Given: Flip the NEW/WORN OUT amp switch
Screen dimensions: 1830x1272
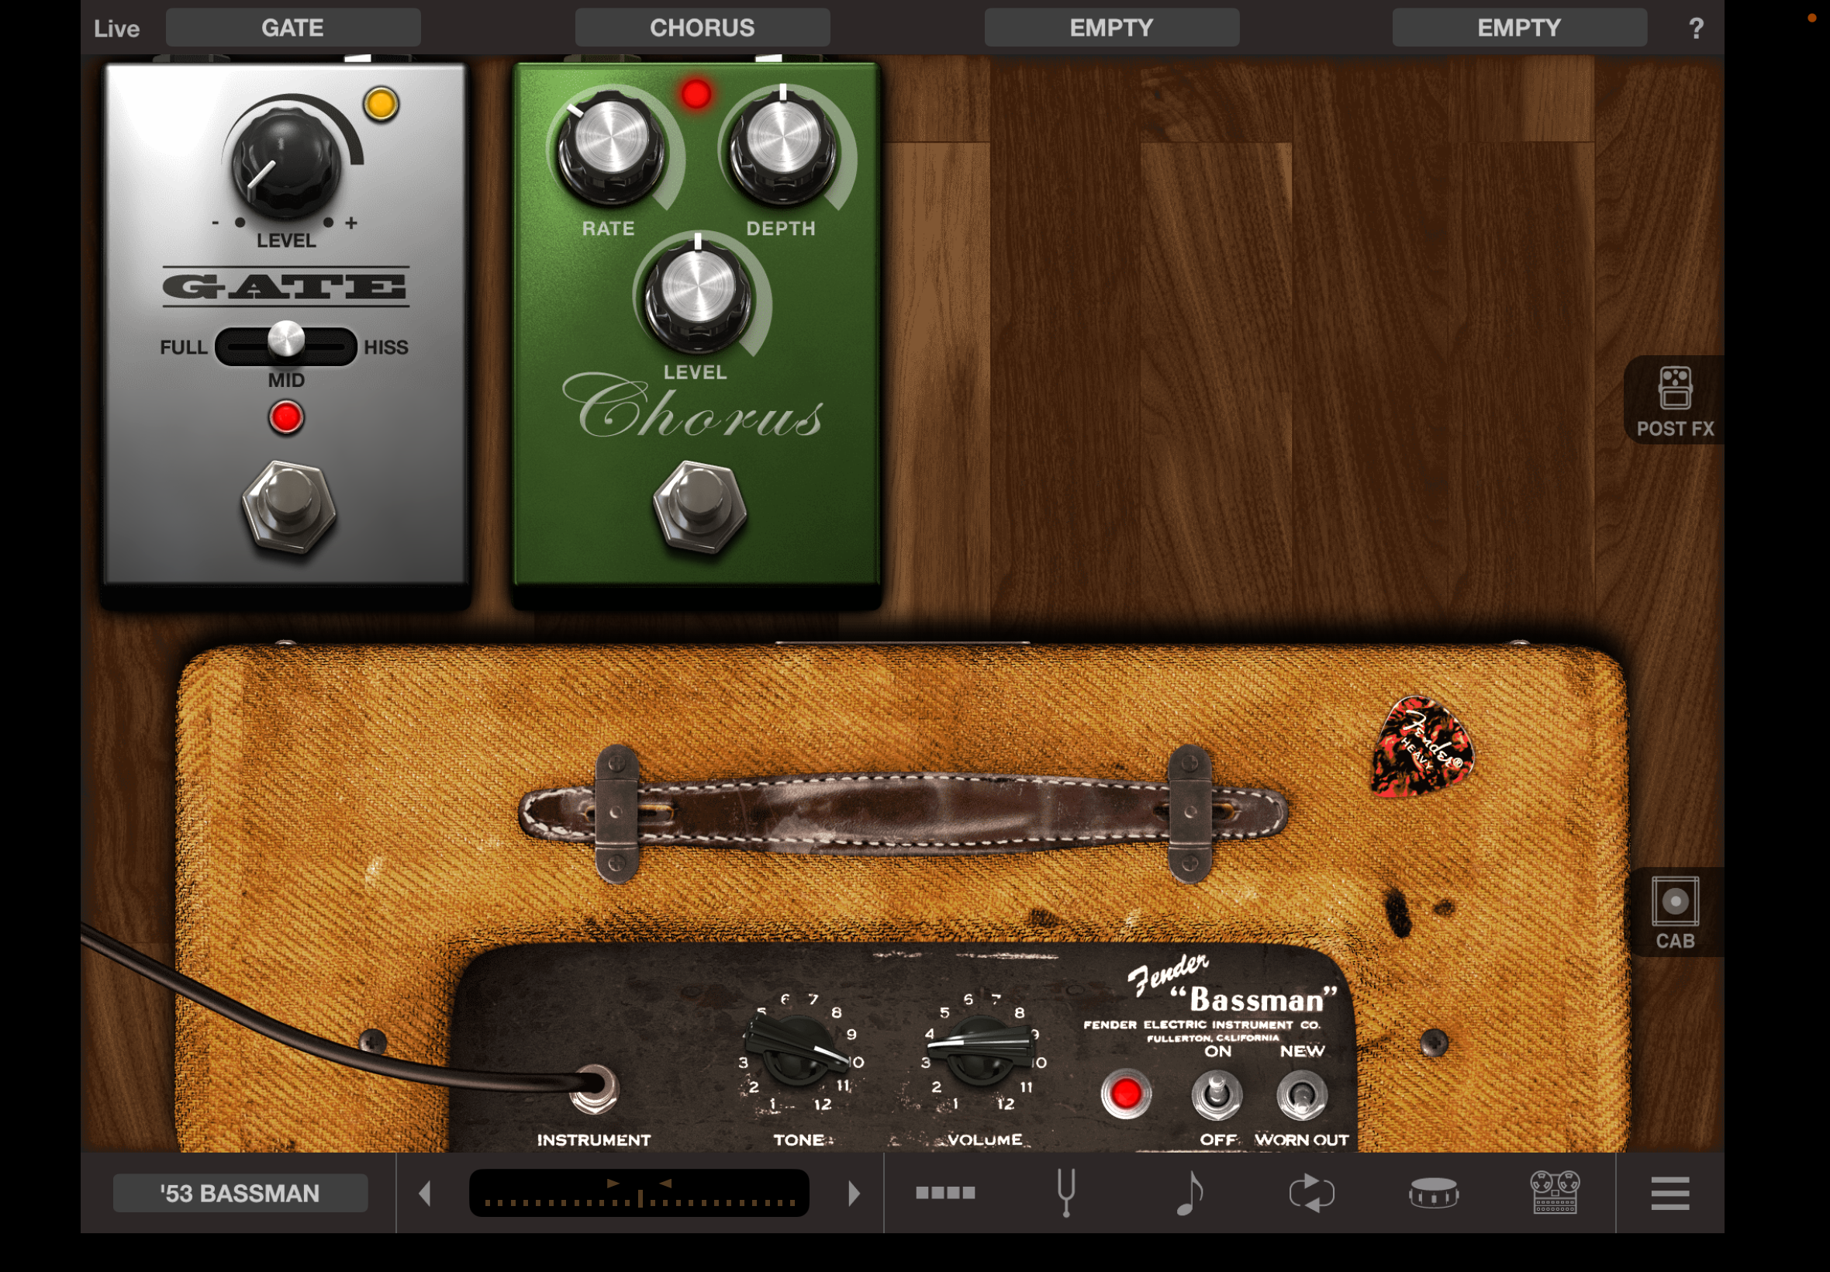Looking at the screenshot, I should coord(1301,1094).
